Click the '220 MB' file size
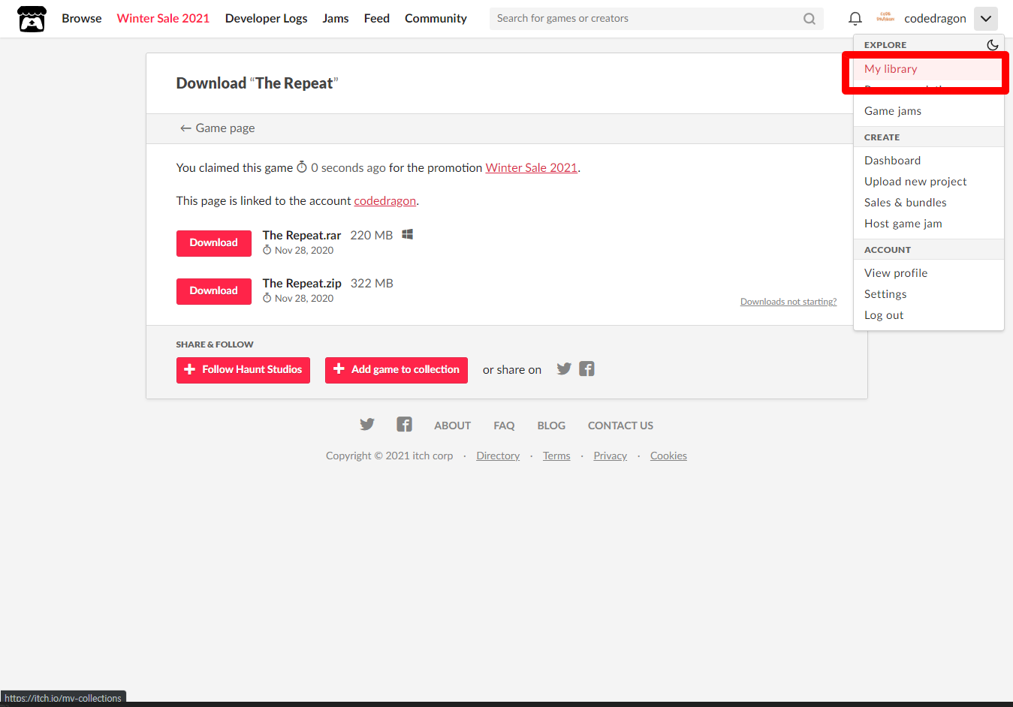This screenshot has width=1013, height=707. 372,235
